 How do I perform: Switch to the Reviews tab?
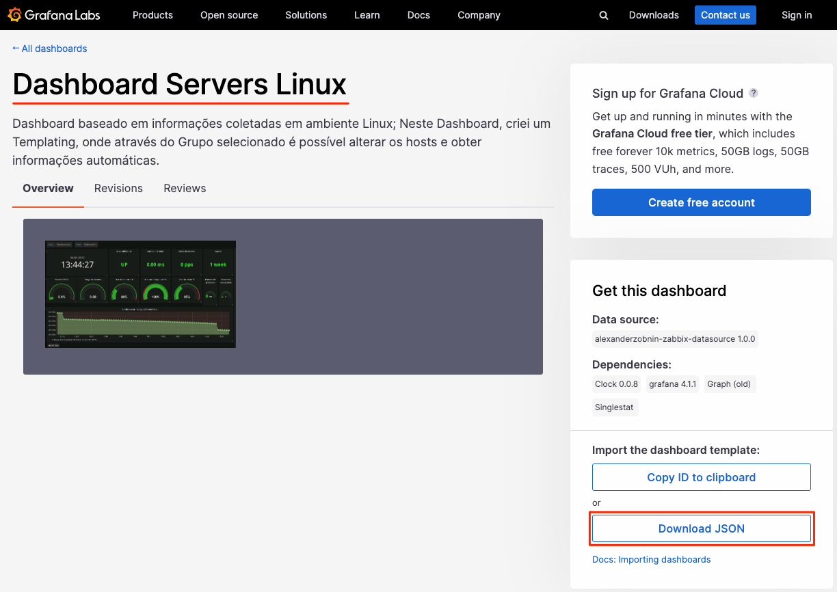185,188
